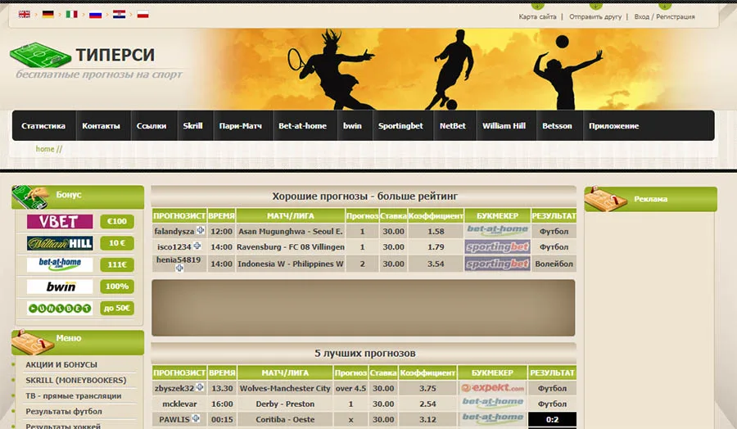The width and height of the screenshot is (737, 429).
Task: Select the Italian flag language icon
Action: click(x=71, y=14)
